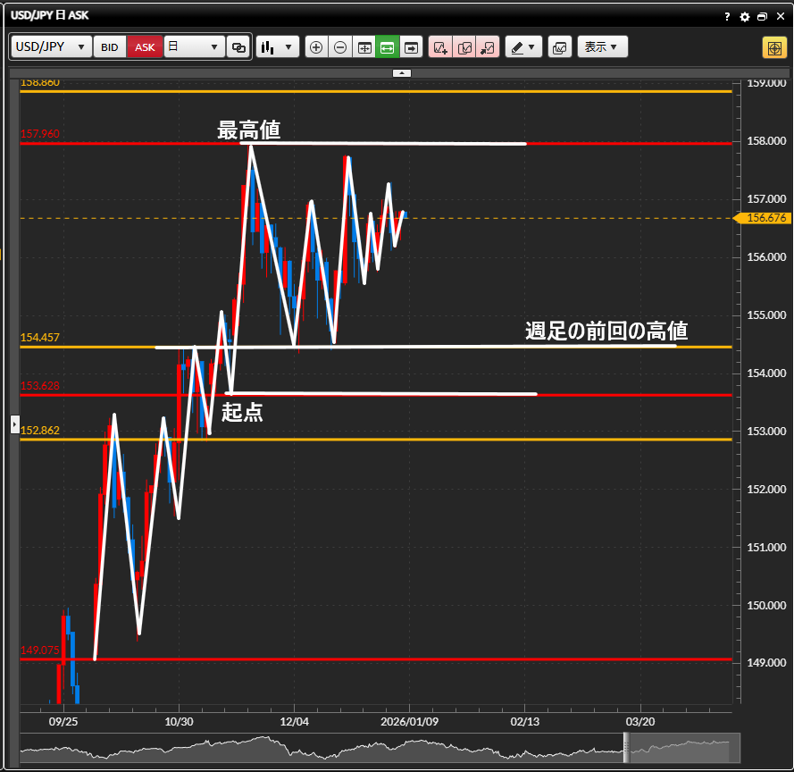The image size is (794, 772).
Task: Open help with the question mark icon
Action: coord(729,16)
